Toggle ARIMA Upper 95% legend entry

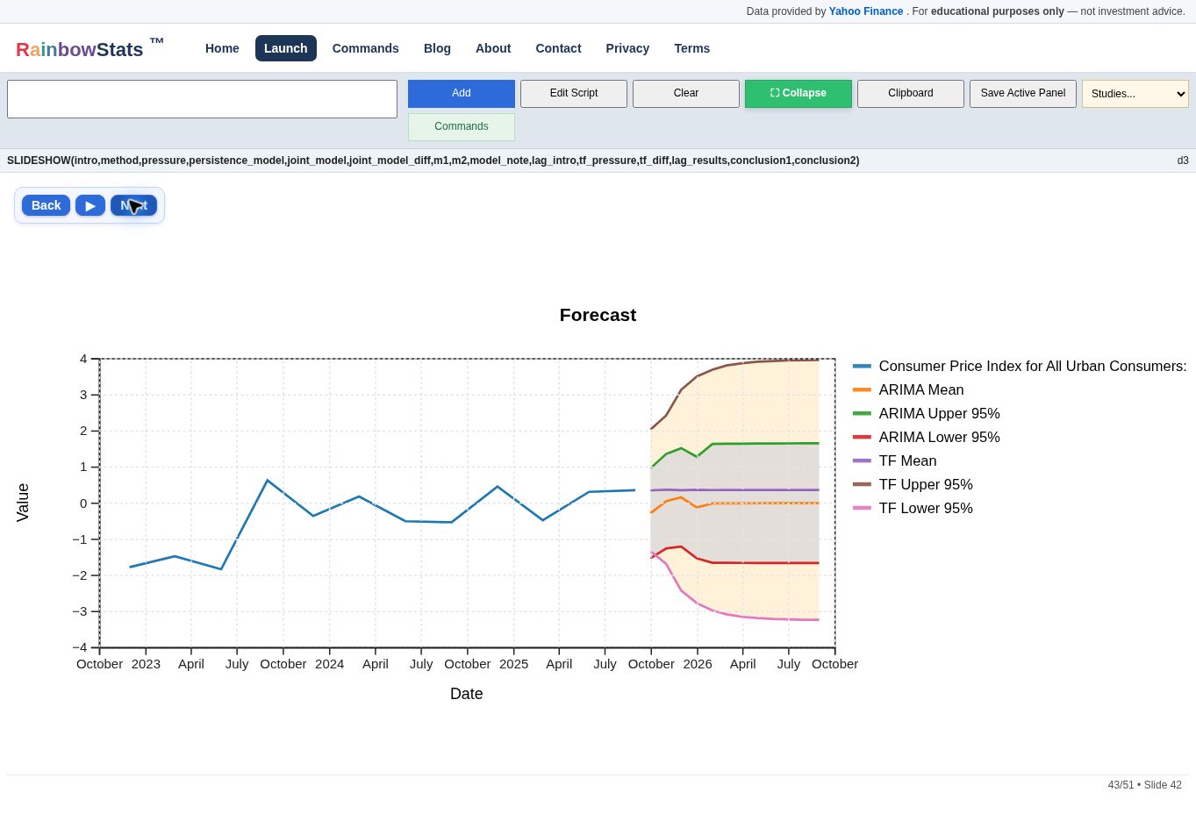927,414
